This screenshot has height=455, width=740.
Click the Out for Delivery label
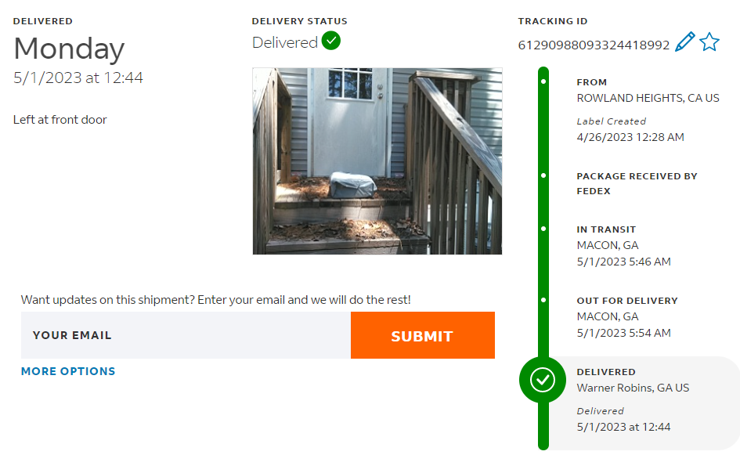click(627, 301)
